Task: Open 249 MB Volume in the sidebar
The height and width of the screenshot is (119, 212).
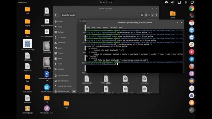Action: click(65, 81)
